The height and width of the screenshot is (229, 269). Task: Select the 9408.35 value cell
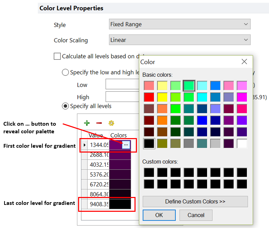pyautogui.click(x=99, y=204)
